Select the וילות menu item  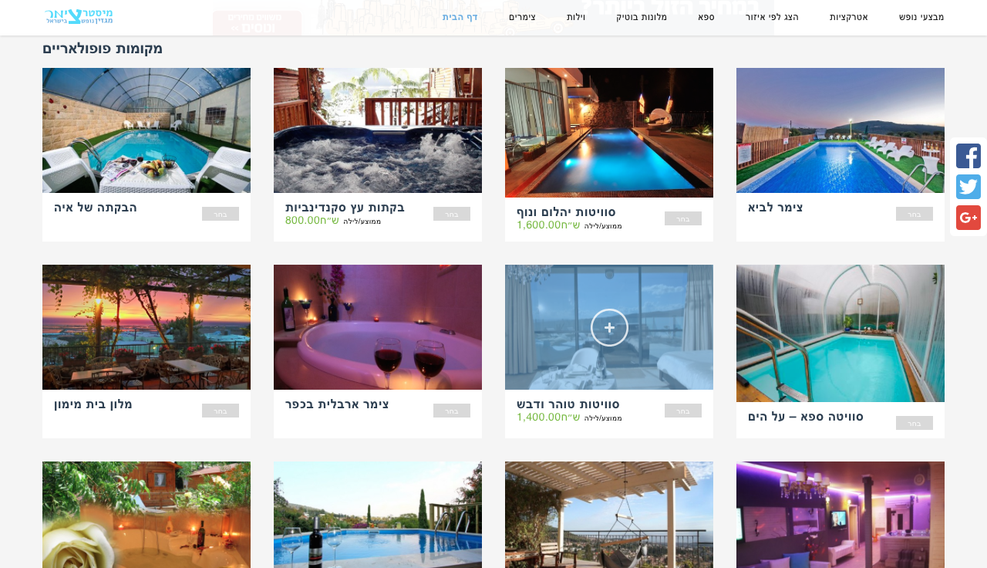576,17
